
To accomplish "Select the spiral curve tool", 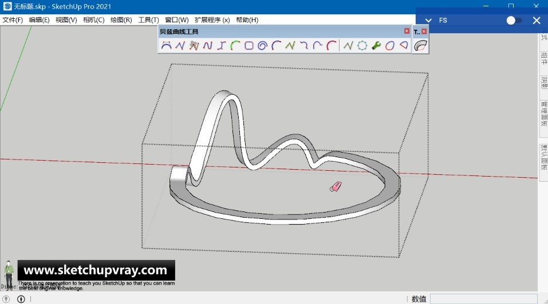I will coord(262,46).
